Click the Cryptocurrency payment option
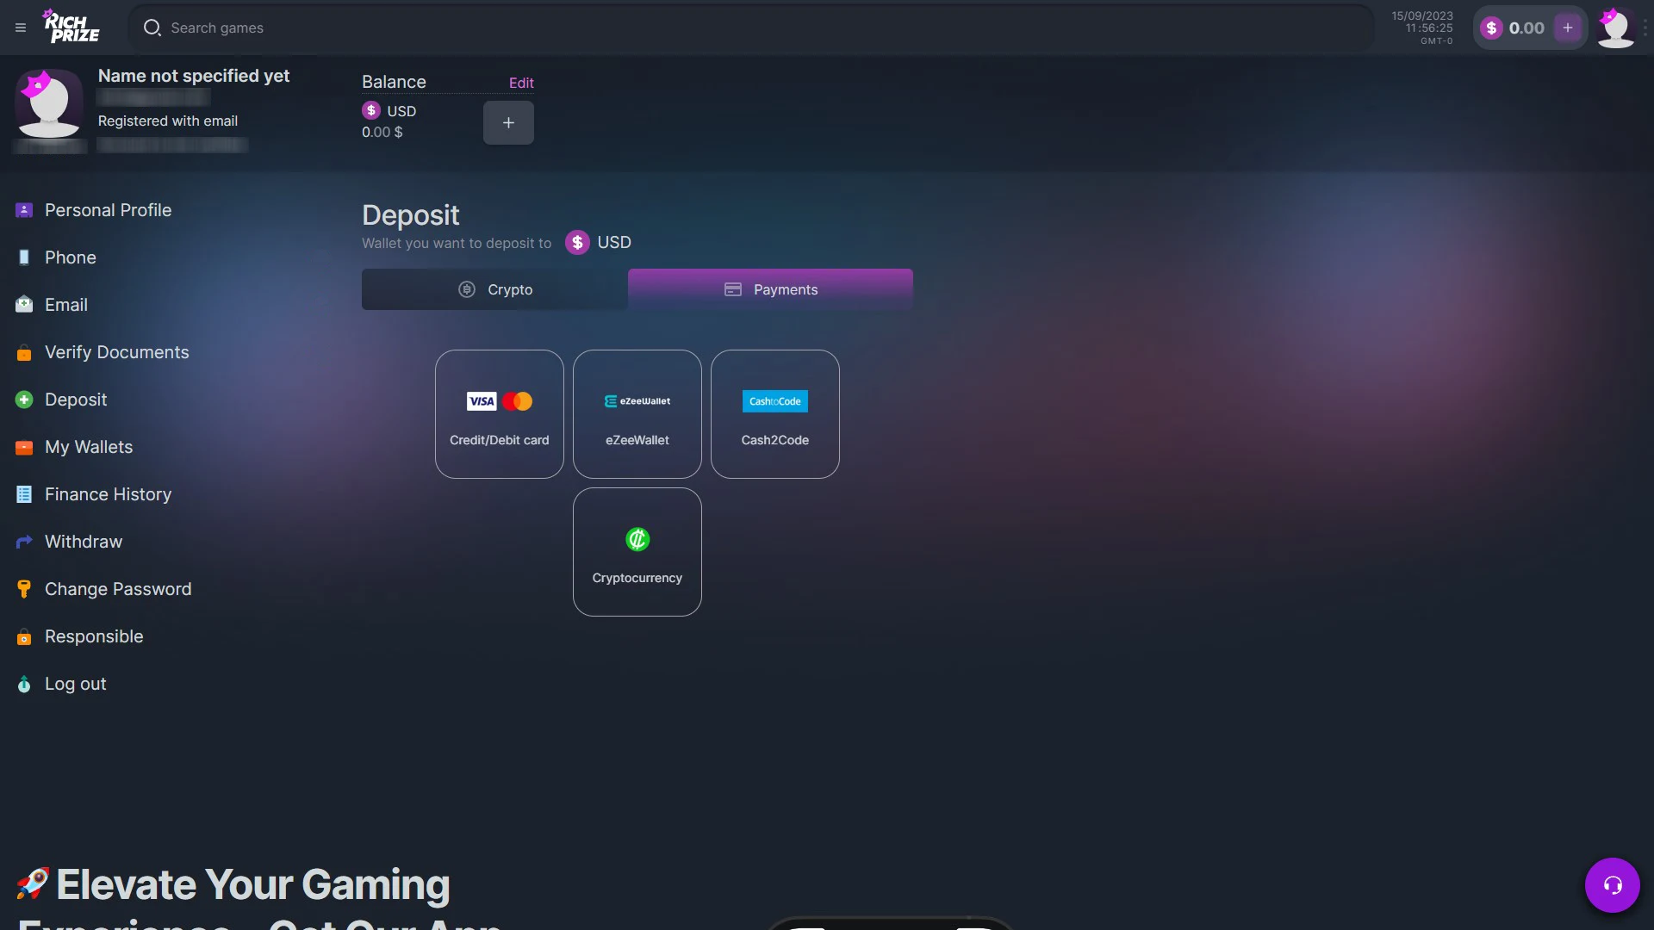1654x930 pixels. tap(636, 551)
